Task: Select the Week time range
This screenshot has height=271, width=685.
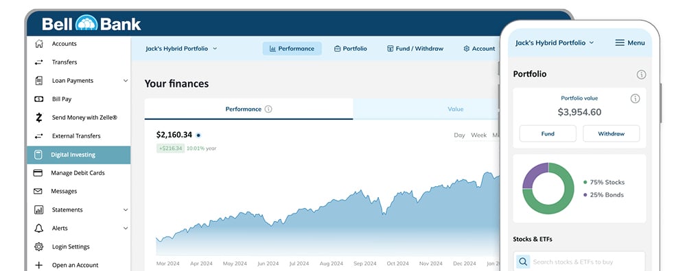Action: click(478, 135)
